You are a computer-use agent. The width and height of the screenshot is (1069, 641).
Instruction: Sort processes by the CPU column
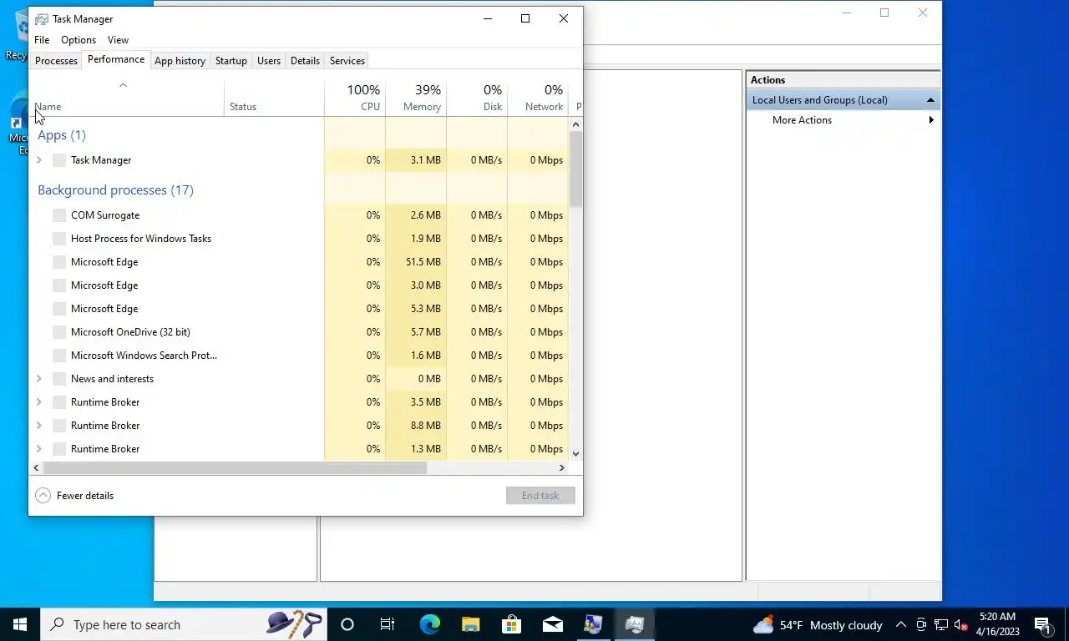[355, 98]
